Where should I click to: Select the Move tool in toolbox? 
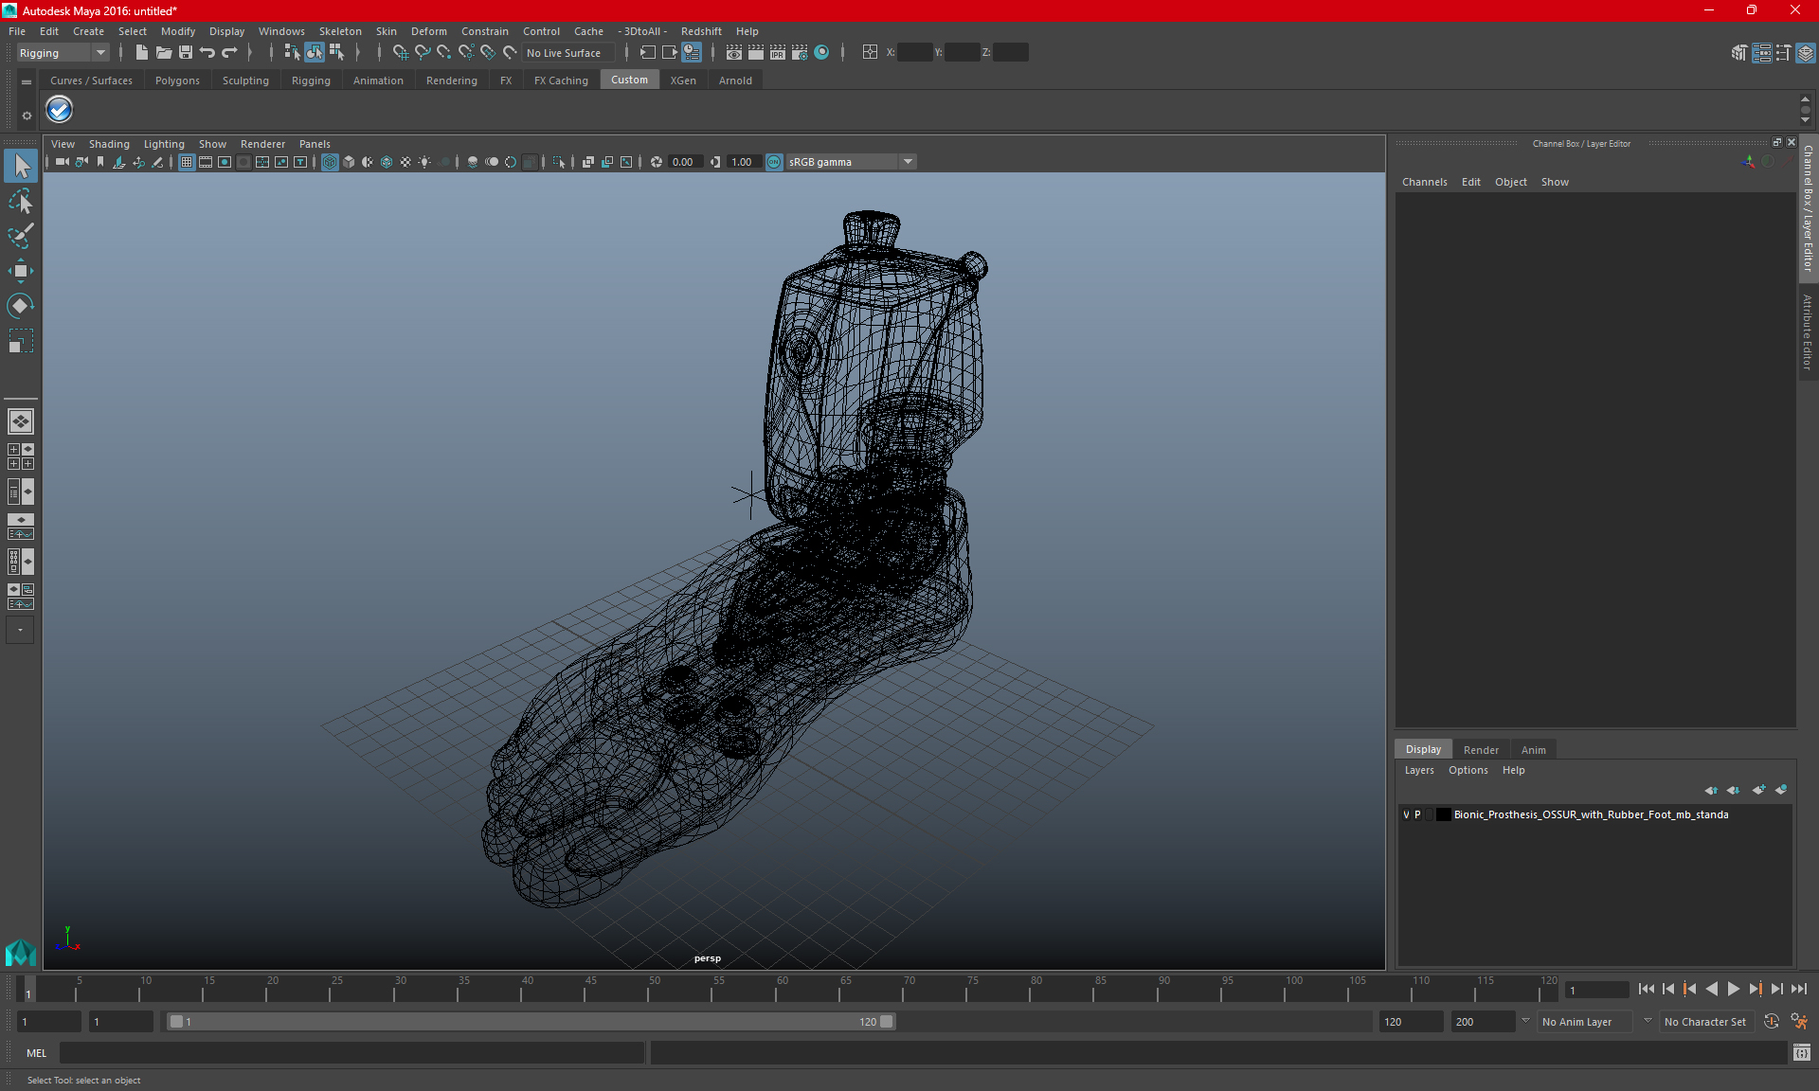20,271
